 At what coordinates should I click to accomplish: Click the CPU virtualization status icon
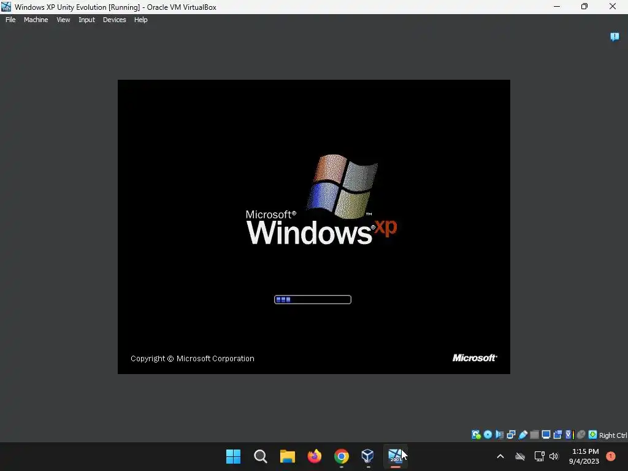[x=570, y=435]
